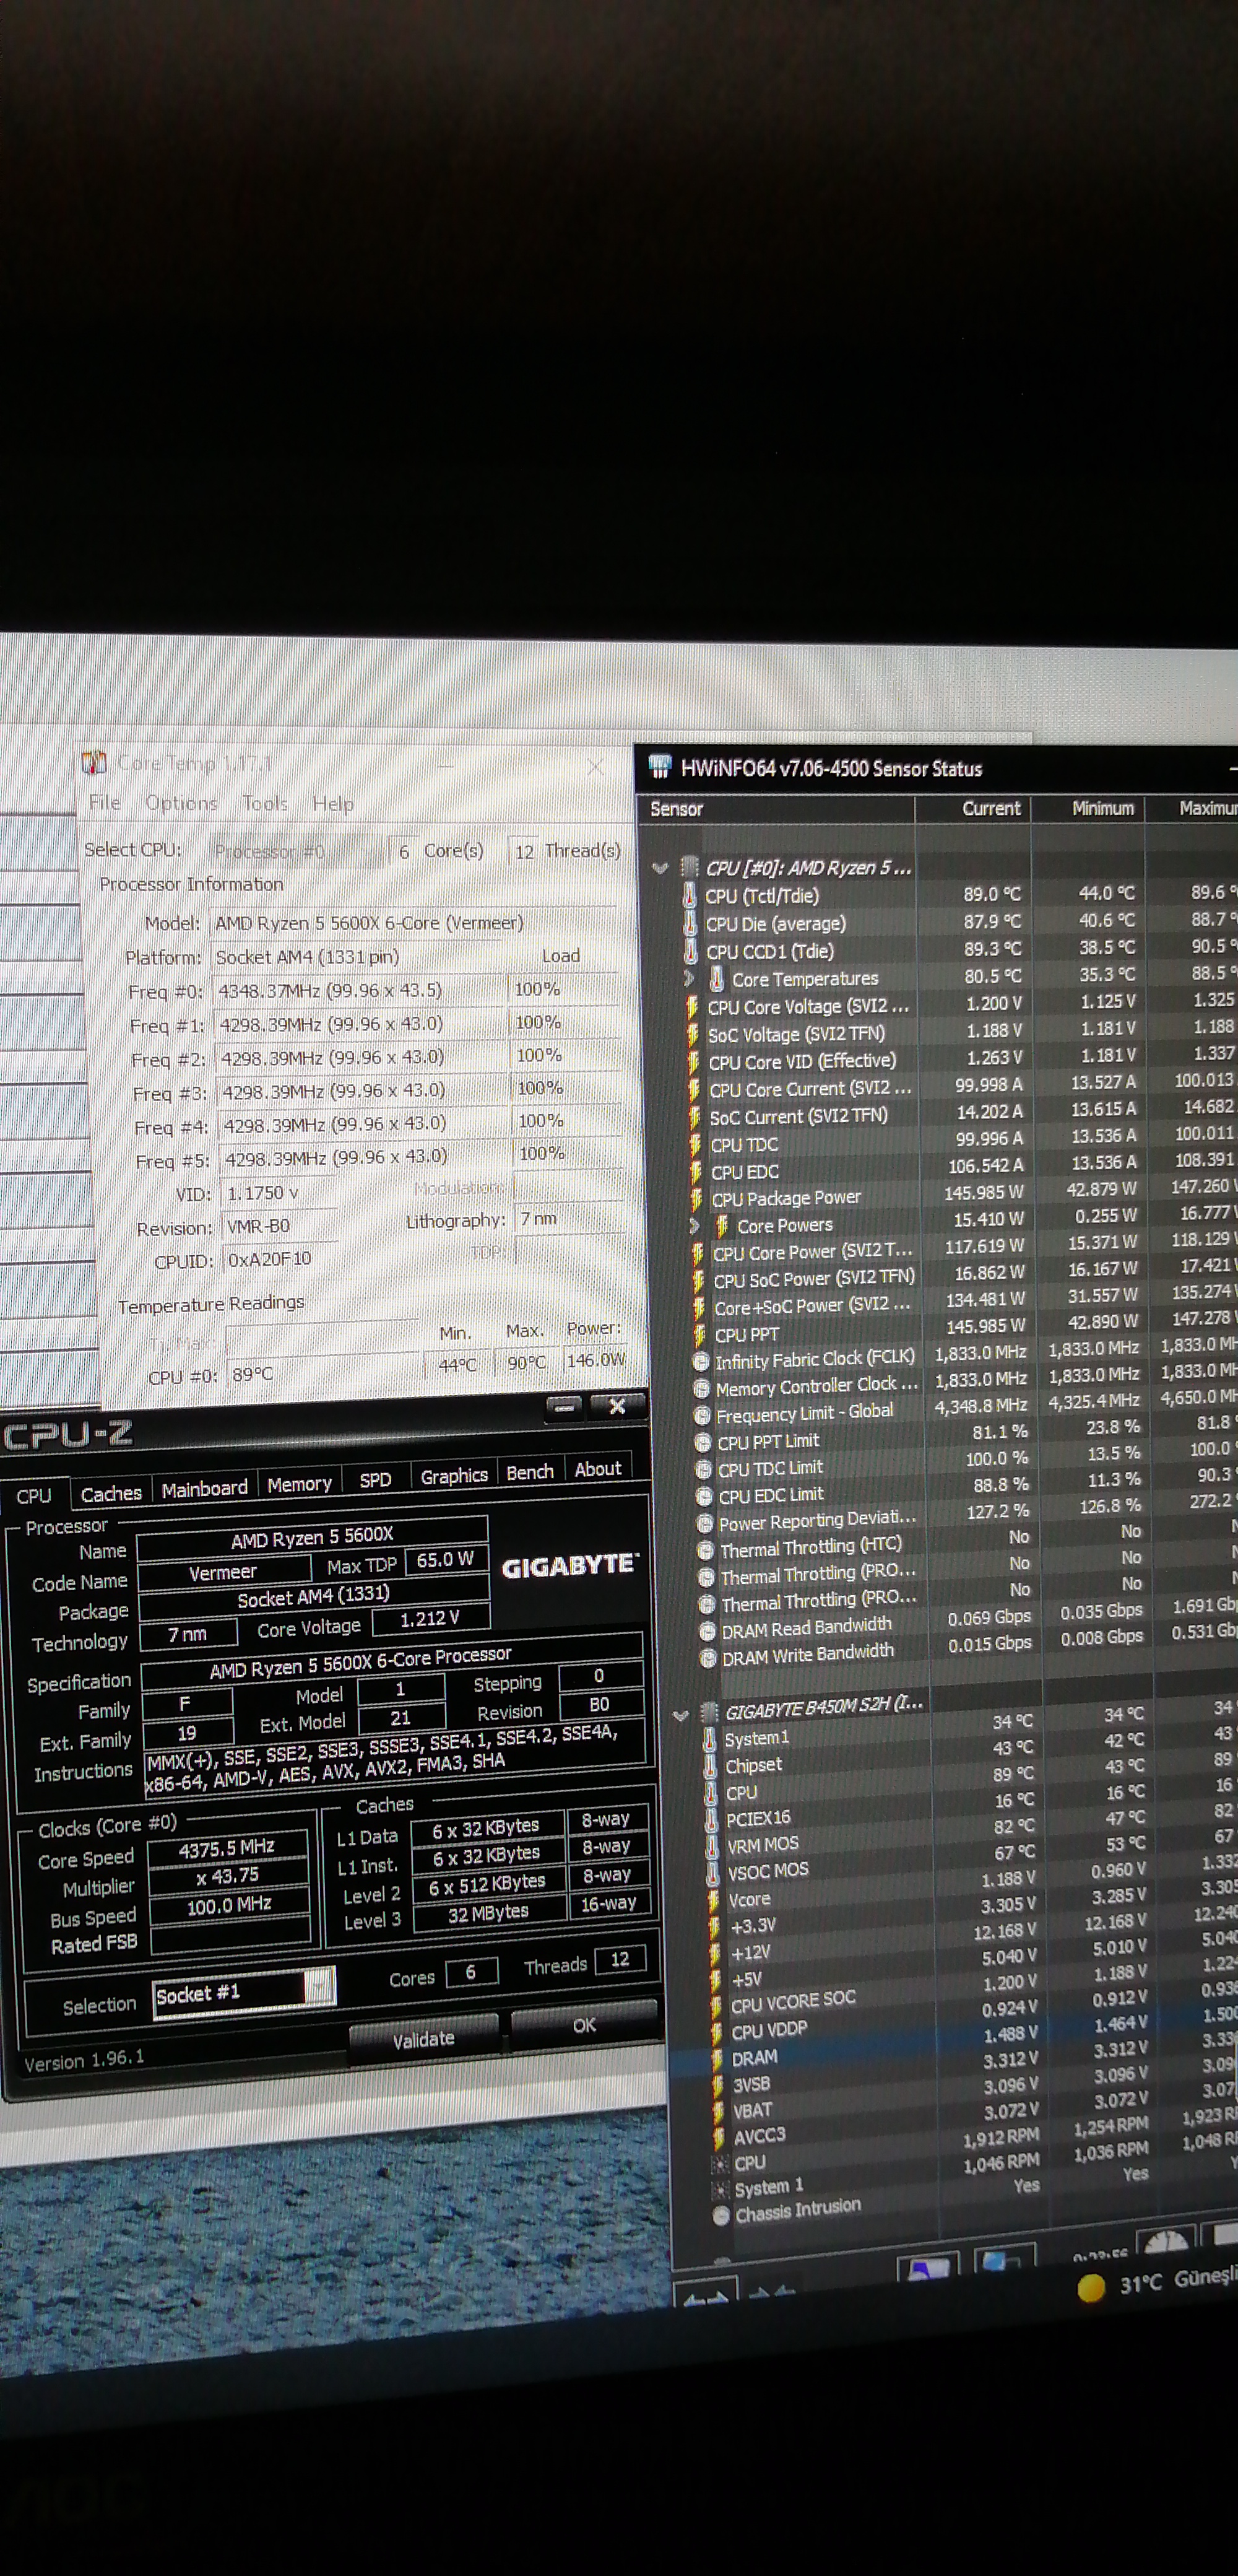This screenshot has height=2576, width=1238.
Task: Select the CPU tab in CPU-Z
Action: coord(34,1496)
